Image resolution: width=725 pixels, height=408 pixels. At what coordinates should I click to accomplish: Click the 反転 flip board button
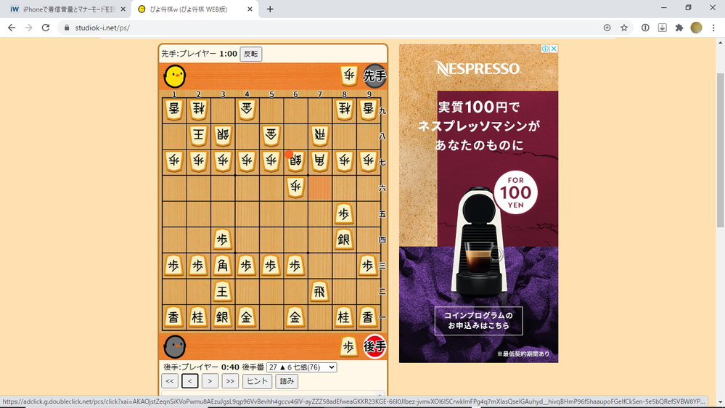click(251, 54)
